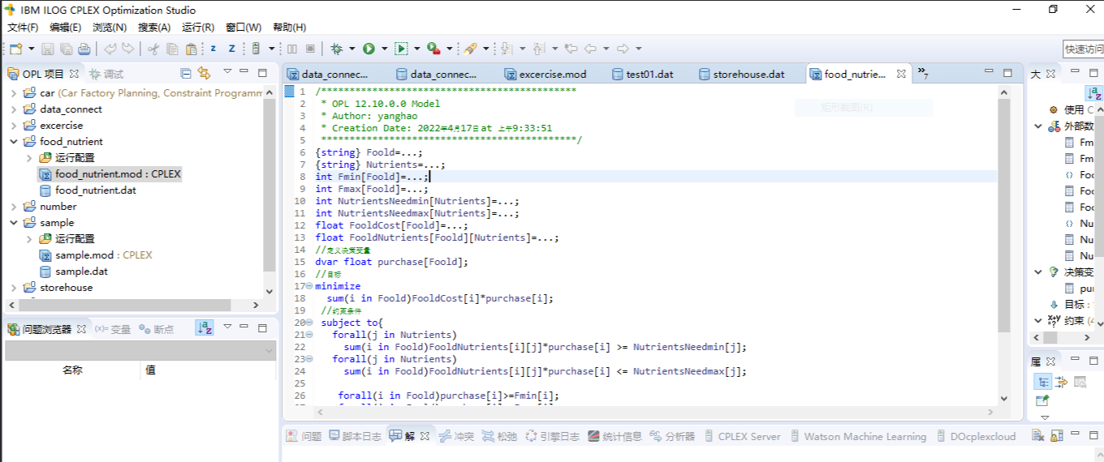Click the dashed-box run configuration icon
The height and width of the screenshot is (462, 1104).
click(401, 49)
